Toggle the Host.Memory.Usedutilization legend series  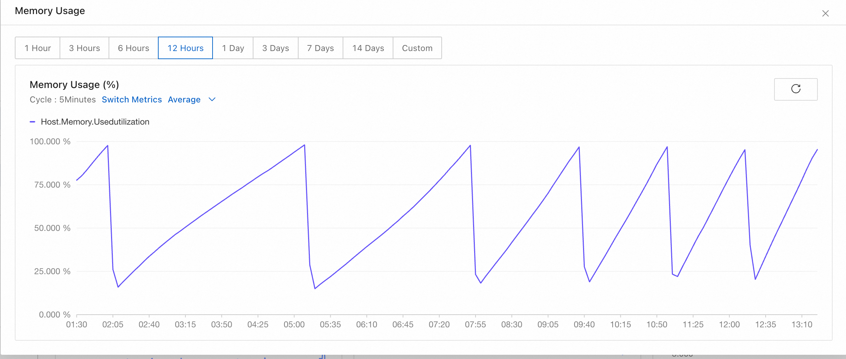pyautogui.click(x=95, y=122)
